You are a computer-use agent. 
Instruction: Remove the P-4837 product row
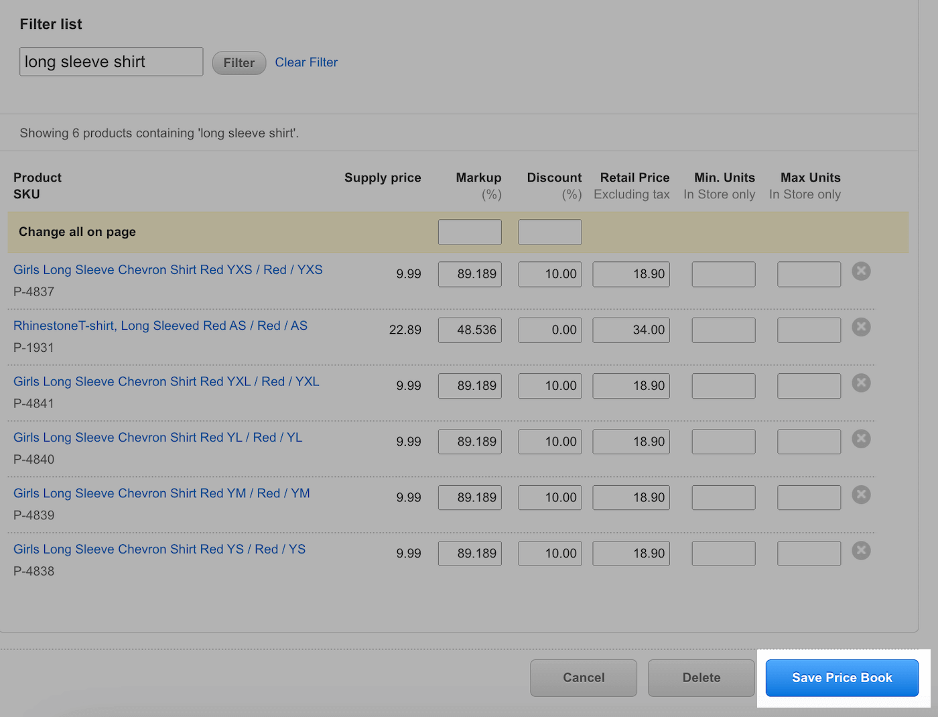[x=861, y=271]
